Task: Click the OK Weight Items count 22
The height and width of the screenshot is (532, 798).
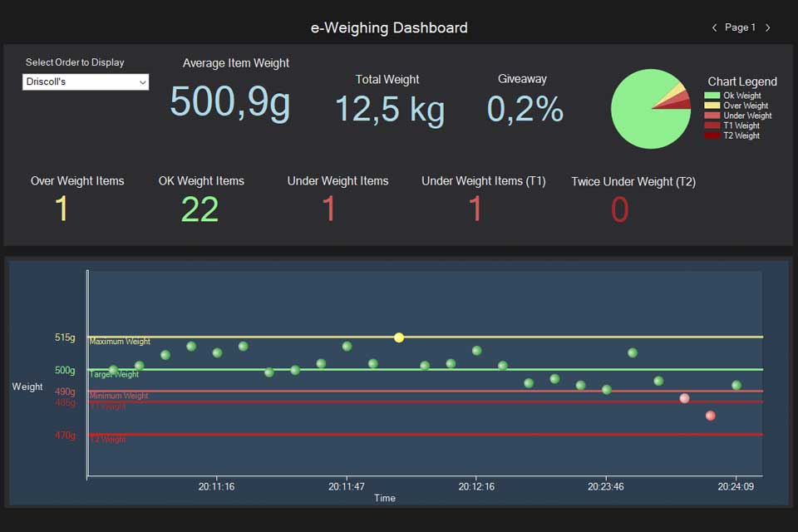Action: (x=199, y=209)
